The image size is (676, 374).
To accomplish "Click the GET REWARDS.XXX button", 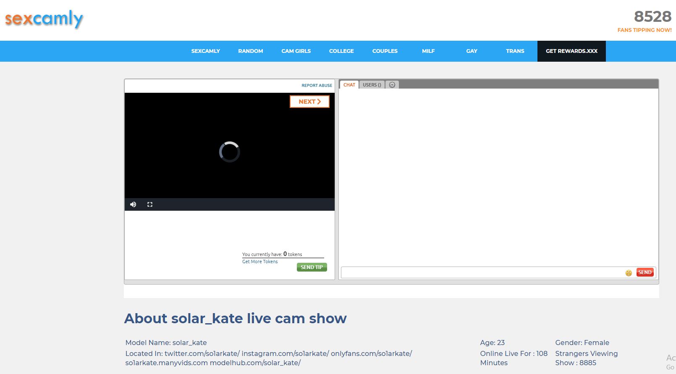I will pos(571,51).
